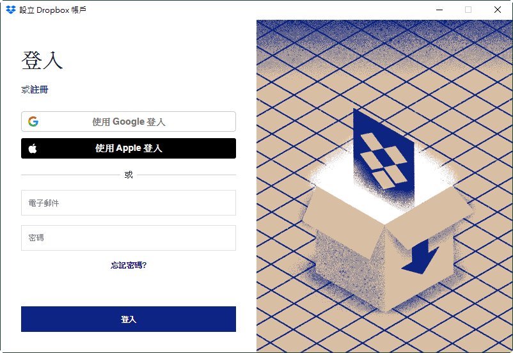
Task: Click the blue 登入 submit button
Action: pyautogui.click(x=129, y=319)
